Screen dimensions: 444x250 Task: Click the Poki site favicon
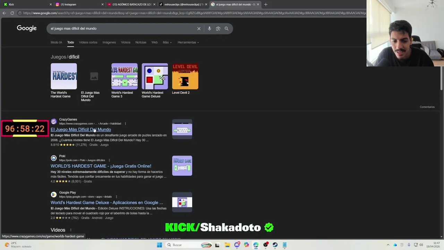click(53, 158)
